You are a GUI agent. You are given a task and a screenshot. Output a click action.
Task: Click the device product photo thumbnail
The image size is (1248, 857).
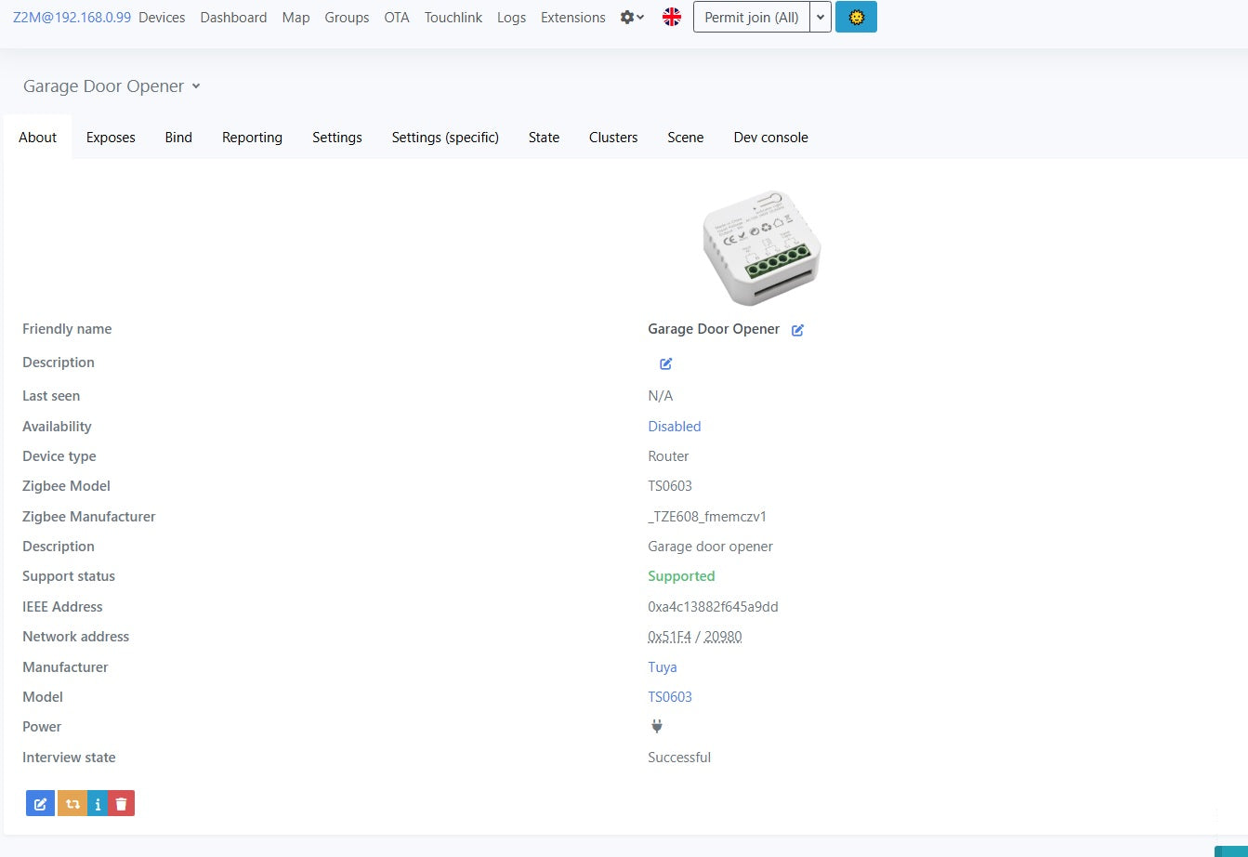760,247
